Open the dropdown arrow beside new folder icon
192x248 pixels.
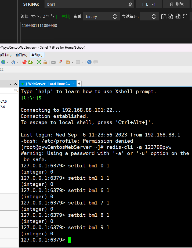click(x=73, y=62)
